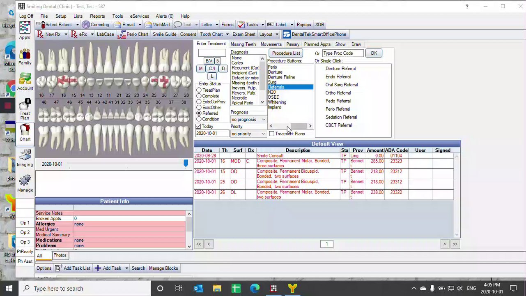
Task: Open the eServices menu
Action: (140, 16)
